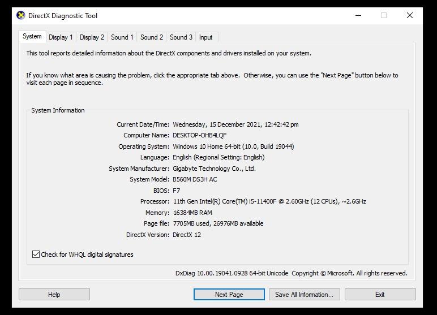The width and height of the screenshot is (437, 315).
Task: Switch to the System tab
Action: (32, 37)
